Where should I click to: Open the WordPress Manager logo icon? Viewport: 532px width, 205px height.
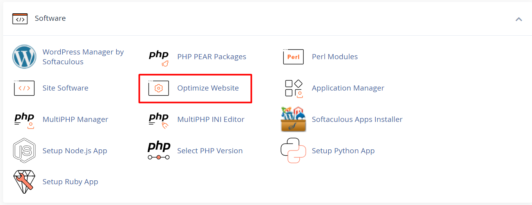(24, 57)
